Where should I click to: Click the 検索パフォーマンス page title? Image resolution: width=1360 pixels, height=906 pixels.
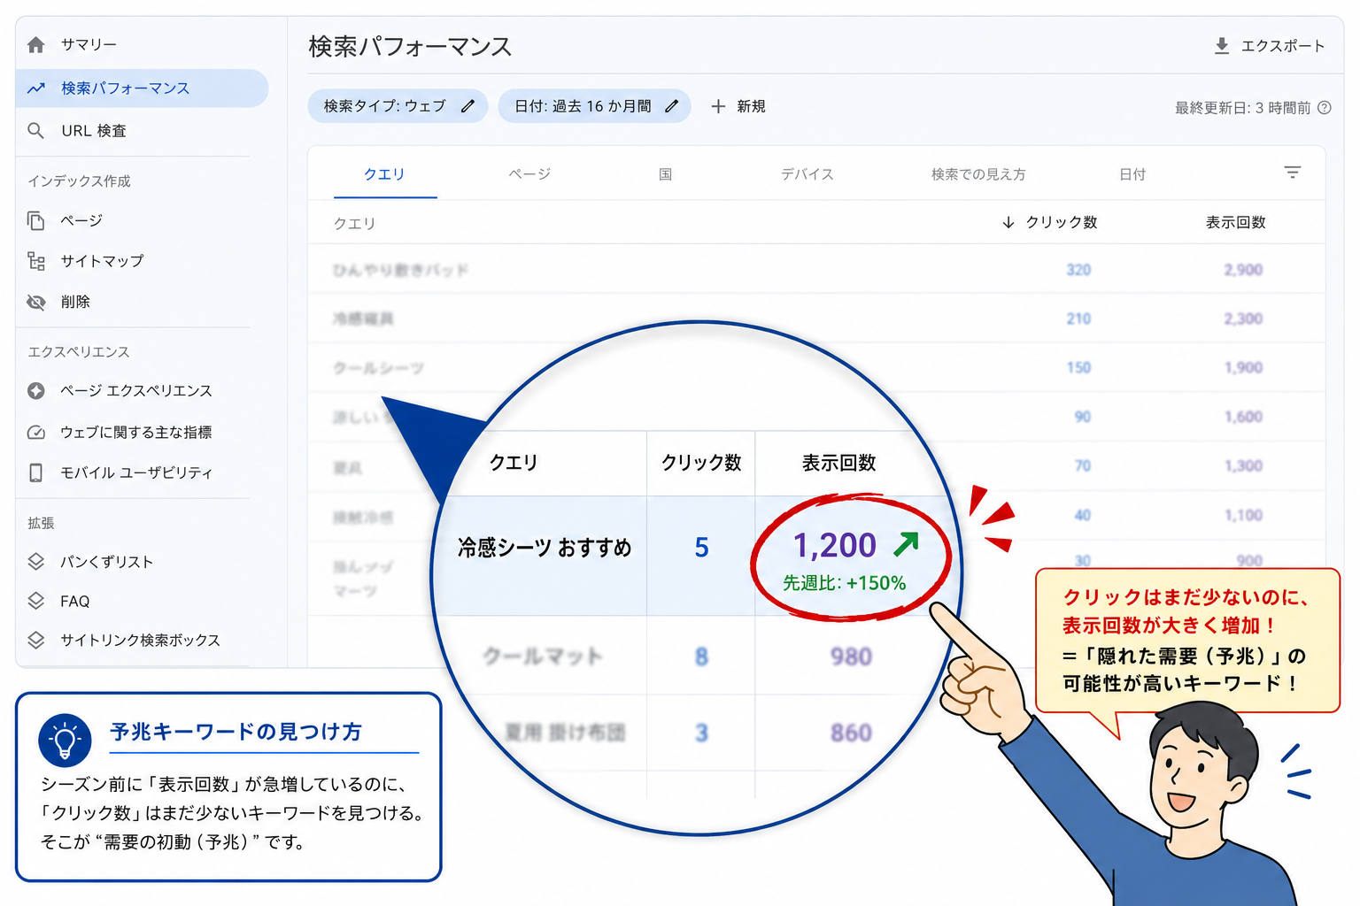click(x=410, y=46)
